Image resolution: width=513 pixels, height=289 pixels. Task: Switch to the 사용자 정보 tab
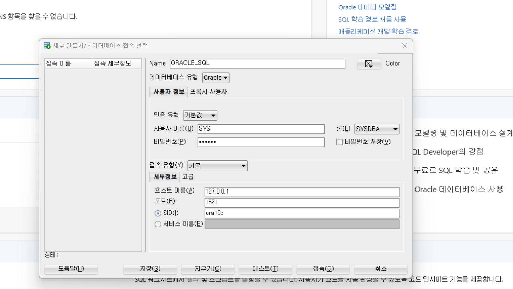[169, 92]
